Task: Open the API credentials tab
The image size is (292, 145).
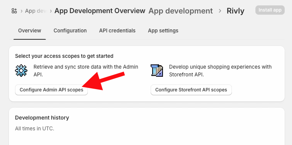Action: [117, 30]
